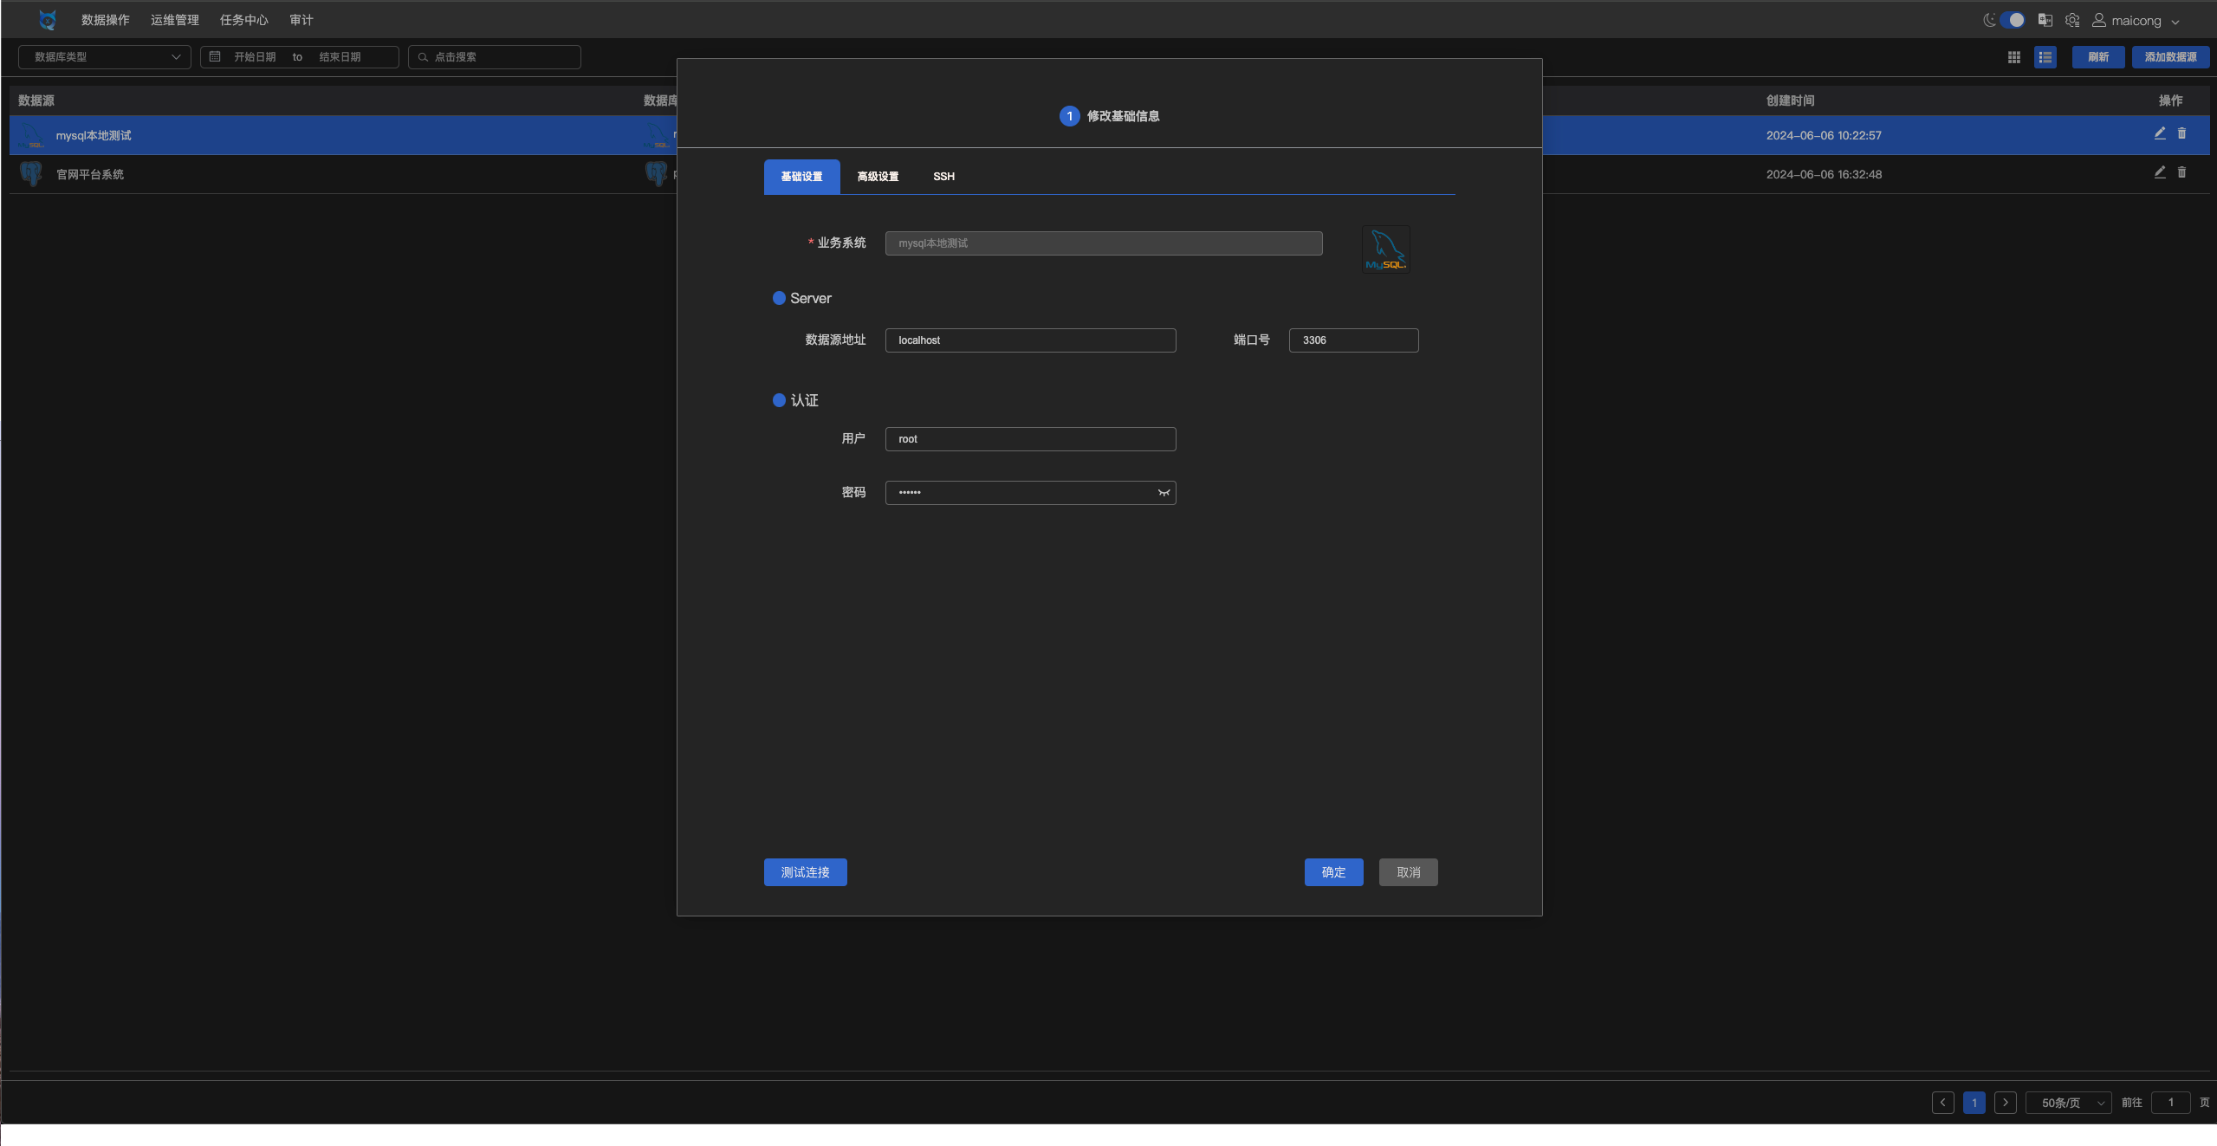Show password with the eye toggle
2217x1146 pixels.
pyautogui.click(x=1164, y=493)
